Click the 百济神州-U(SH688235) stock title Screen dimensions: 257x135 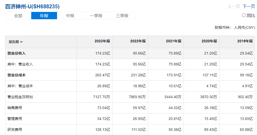coord(32,6)
